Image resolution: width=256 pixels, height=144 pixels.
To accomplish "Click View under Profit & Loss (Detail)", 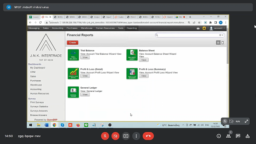I will tap(85, 76).
